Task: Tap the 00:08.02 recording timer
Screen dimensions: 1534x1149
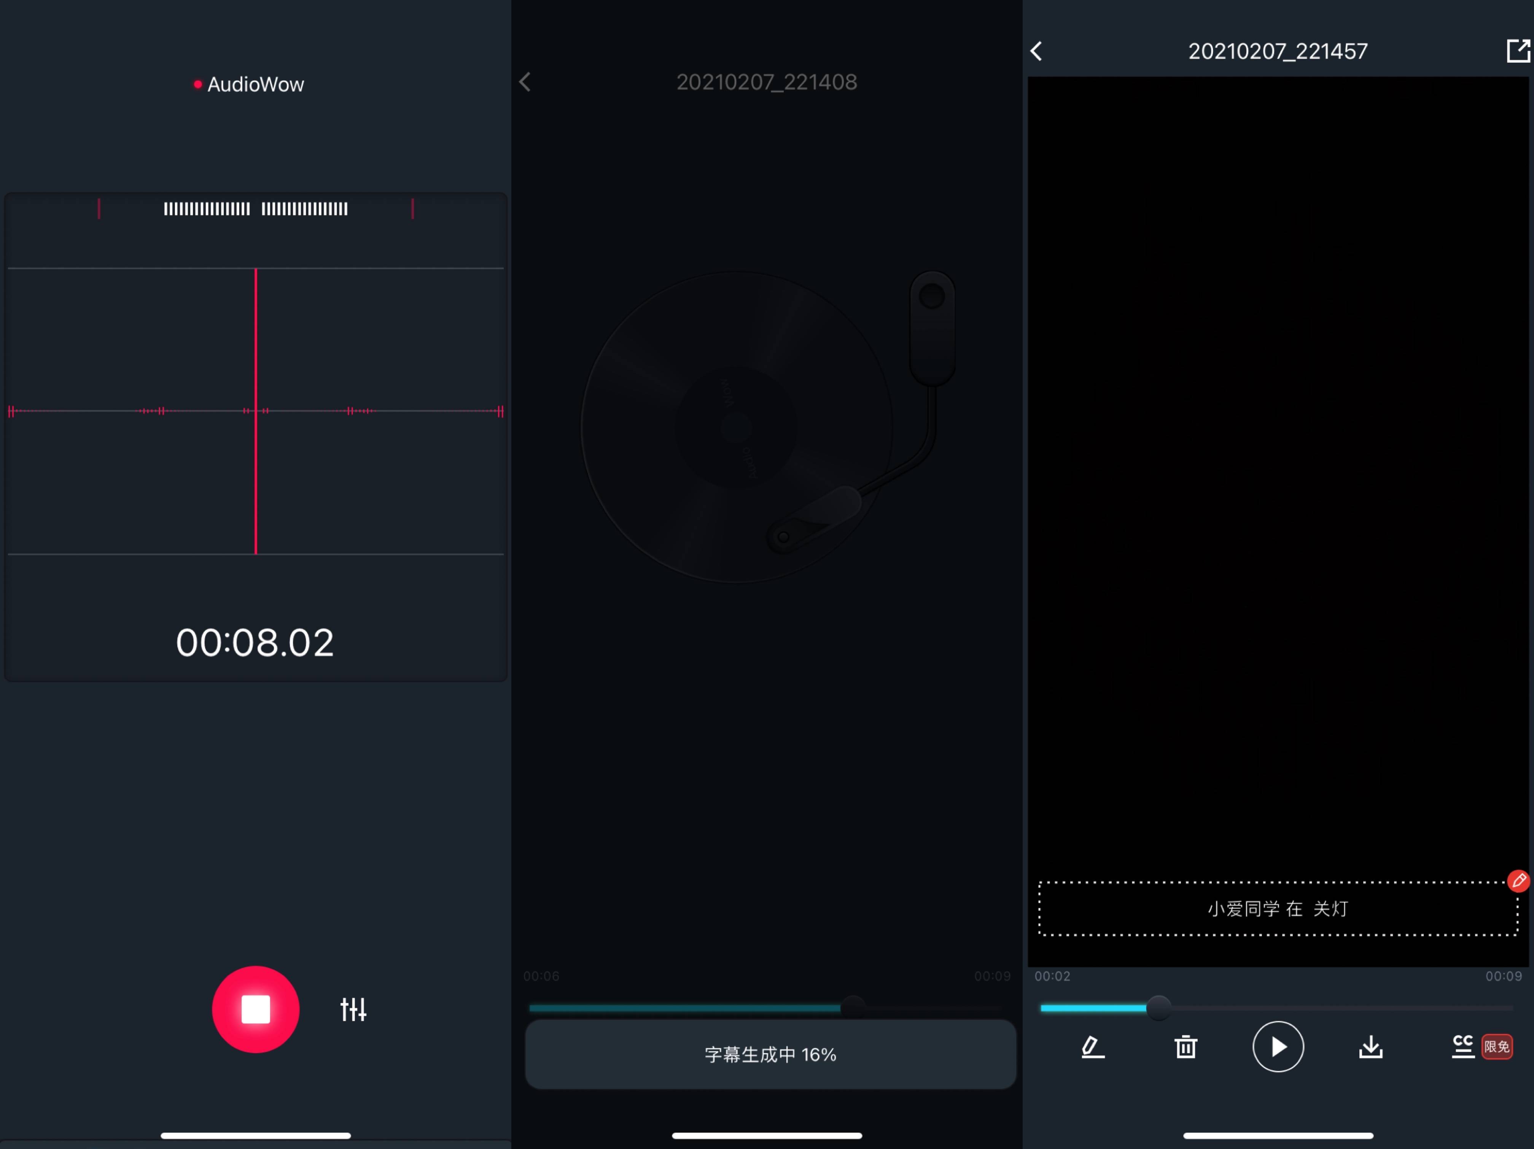Action: pyautogui.click(x=255, y=643)
